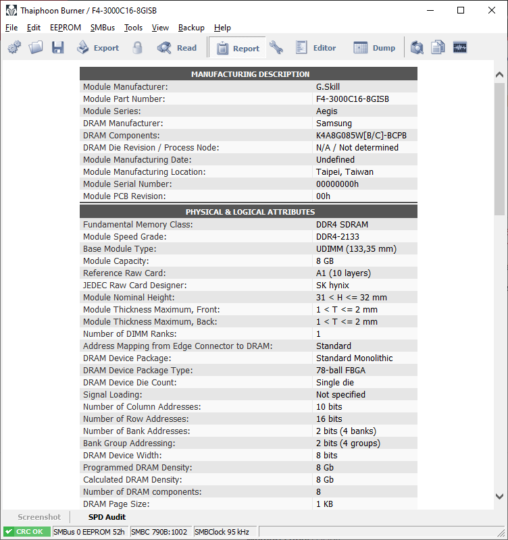Image resolution: width=508 pixels, height=540 pixels.
Task: Click UDIMM (133,35 mm) value
Action: point(357,248)
